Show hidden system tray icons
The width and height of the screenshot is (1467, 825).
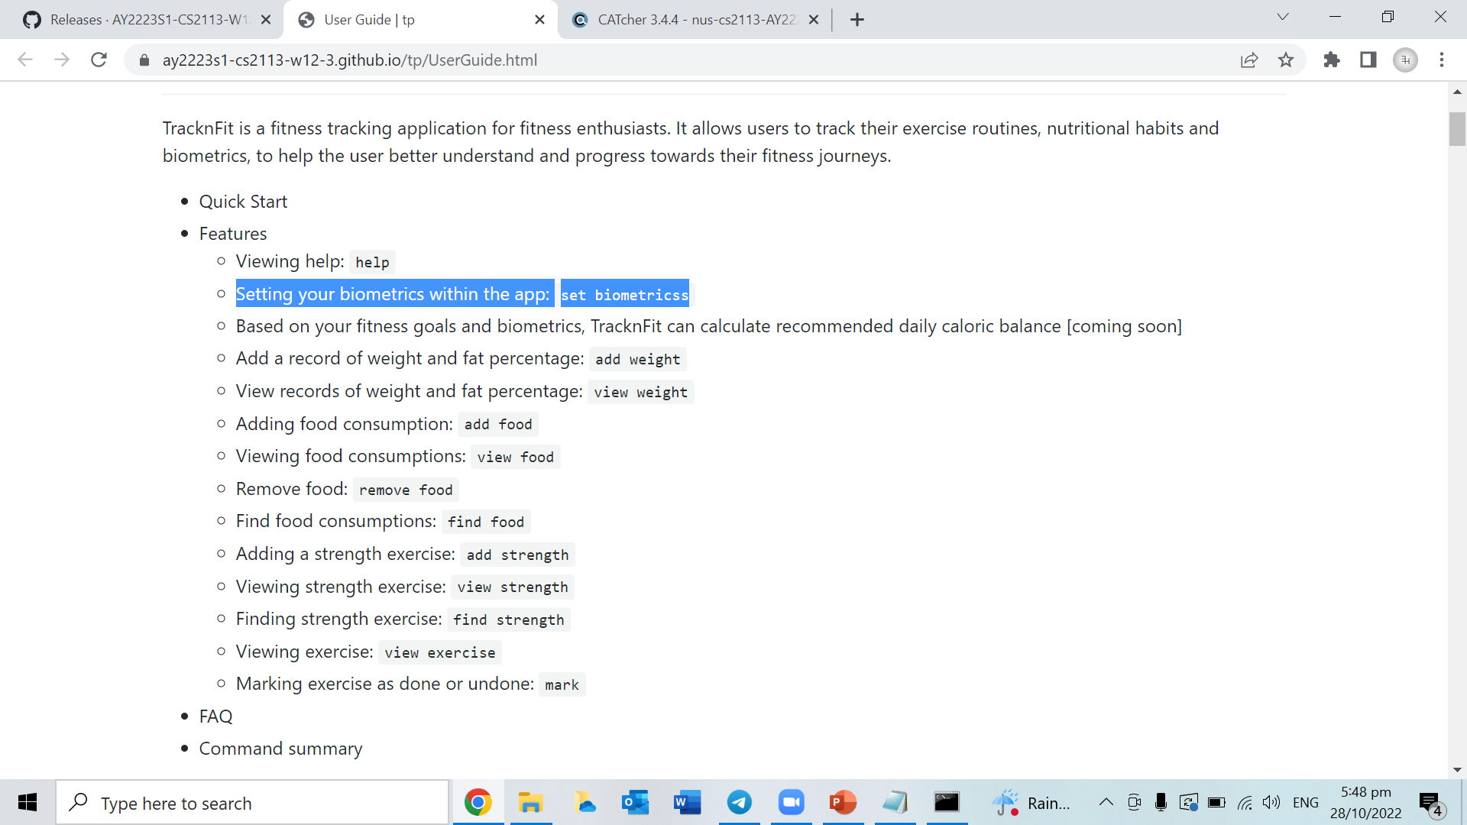coord(1106,802)
